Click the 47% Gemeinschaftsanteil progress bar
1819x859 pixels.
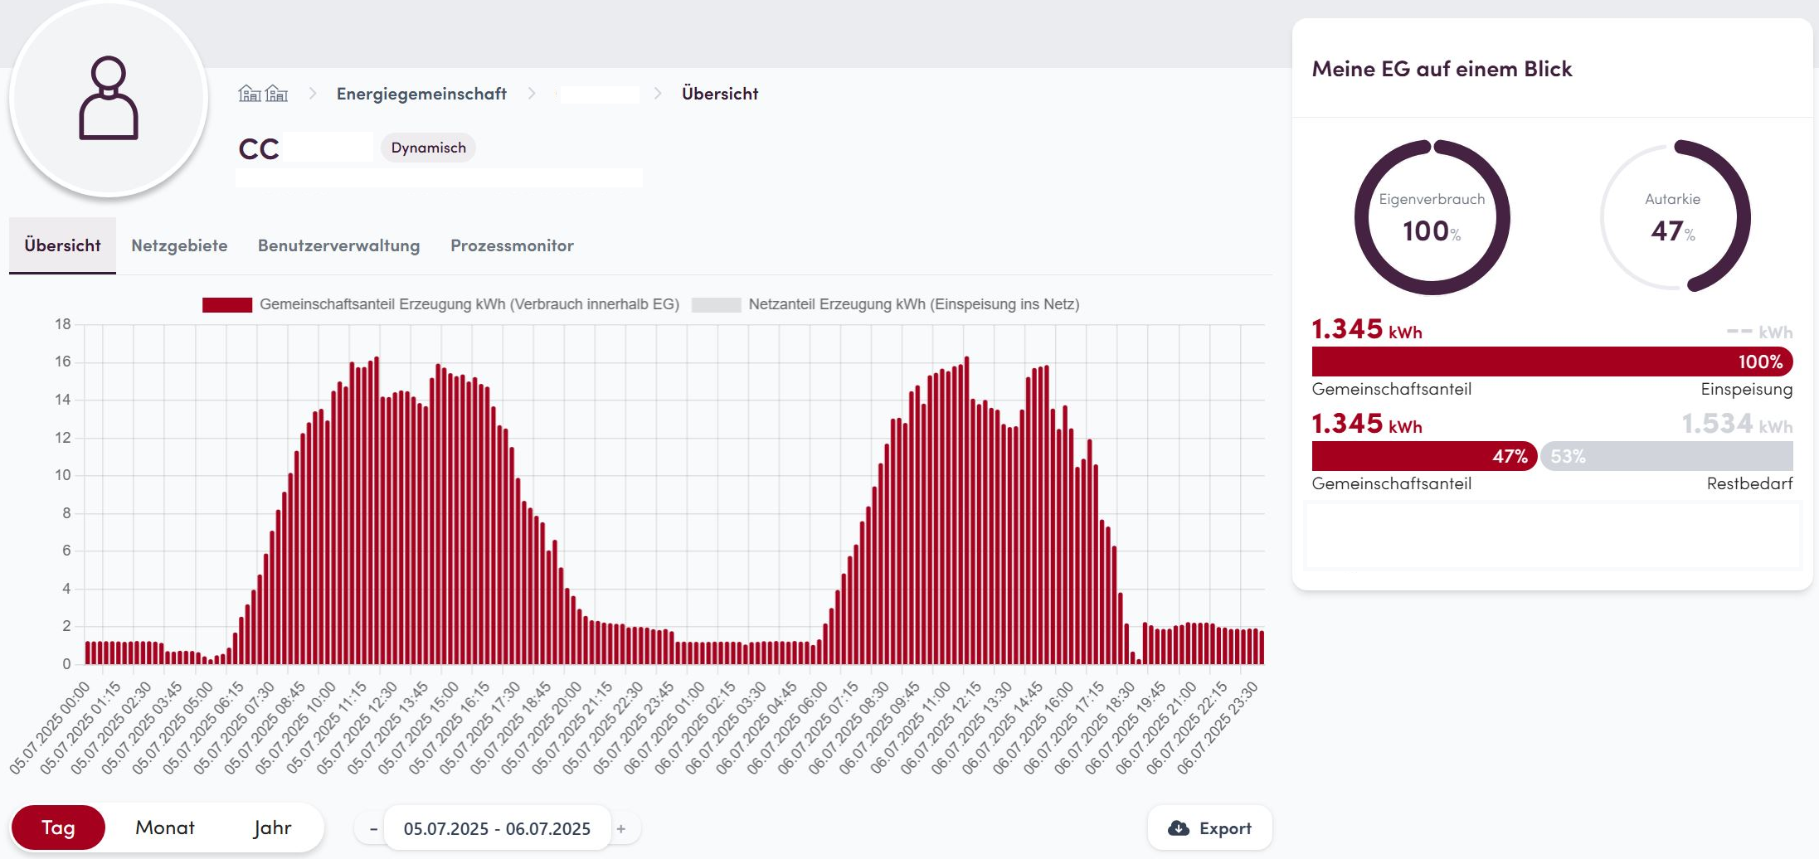(1423, 456)
